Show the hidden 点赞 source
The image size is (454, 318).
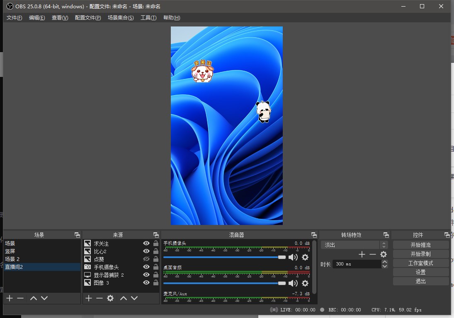coord(146,259)
